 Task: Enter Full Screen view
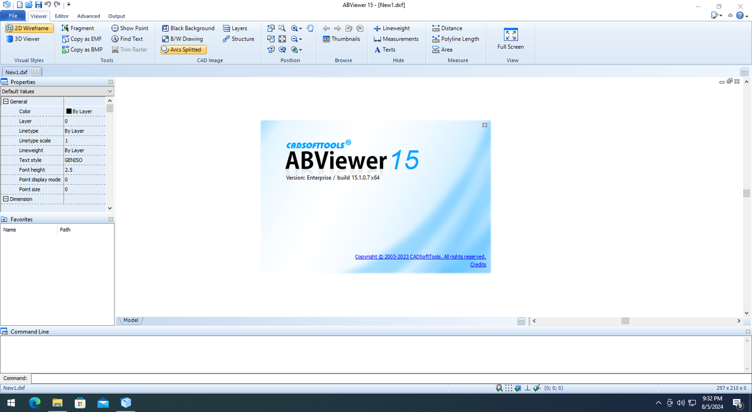(511, 39)
